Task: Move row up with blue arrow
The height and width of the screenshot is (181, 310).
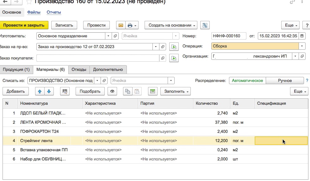Action: point(40,91)
